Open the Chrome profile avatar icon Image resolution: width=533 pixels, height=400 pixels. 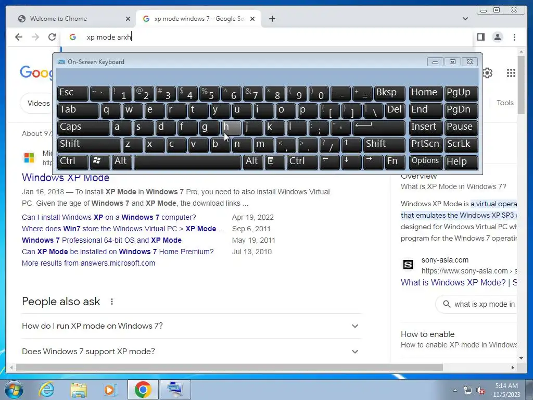tap(497, 37)
